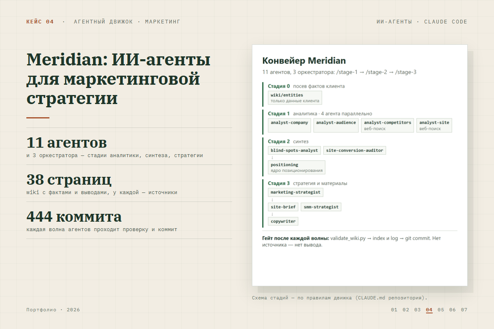Click the 'Портфолио · 2026' footer text
This screenshot has width=494, height=329.
pyautogui.click(x=53, y=310)
